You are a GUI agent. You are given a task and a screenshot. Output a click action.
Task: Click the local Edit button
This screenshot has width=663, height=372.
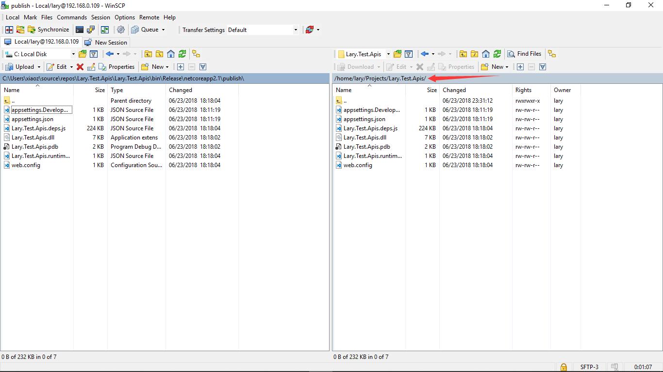[x=57, y=67]
